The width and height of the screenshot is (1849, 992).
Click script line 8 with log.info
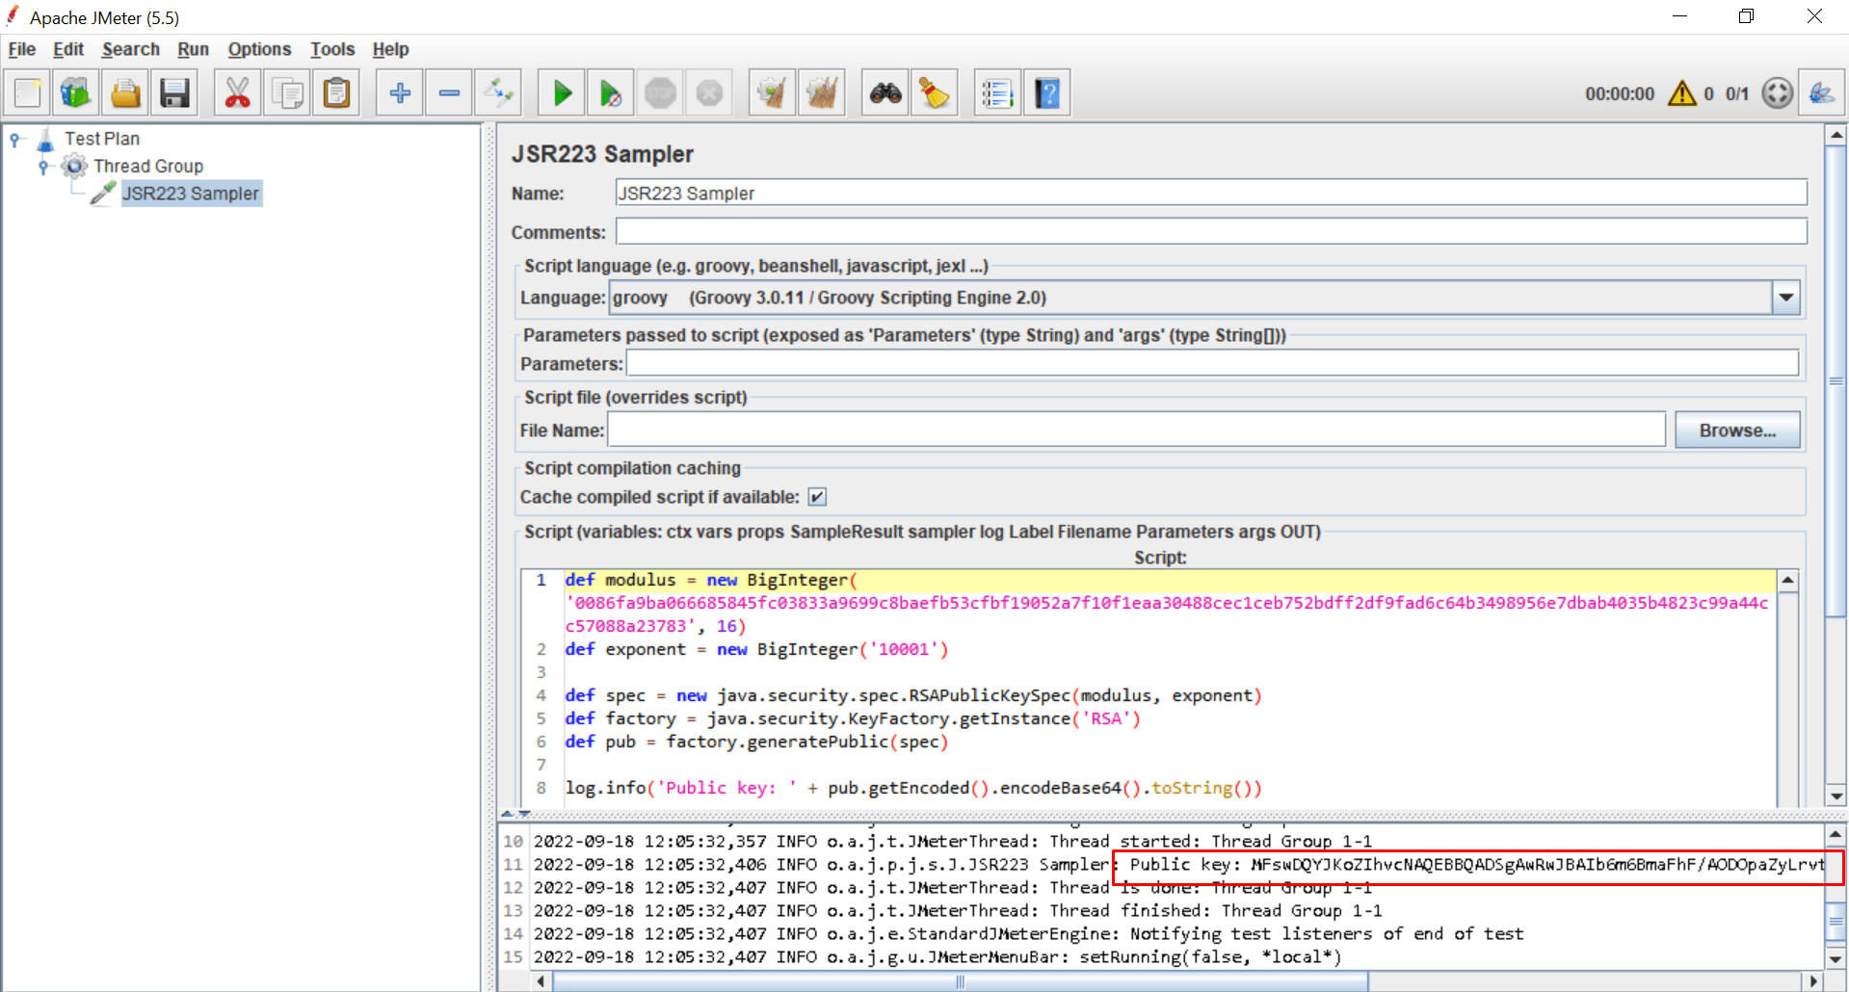(913, 788)
